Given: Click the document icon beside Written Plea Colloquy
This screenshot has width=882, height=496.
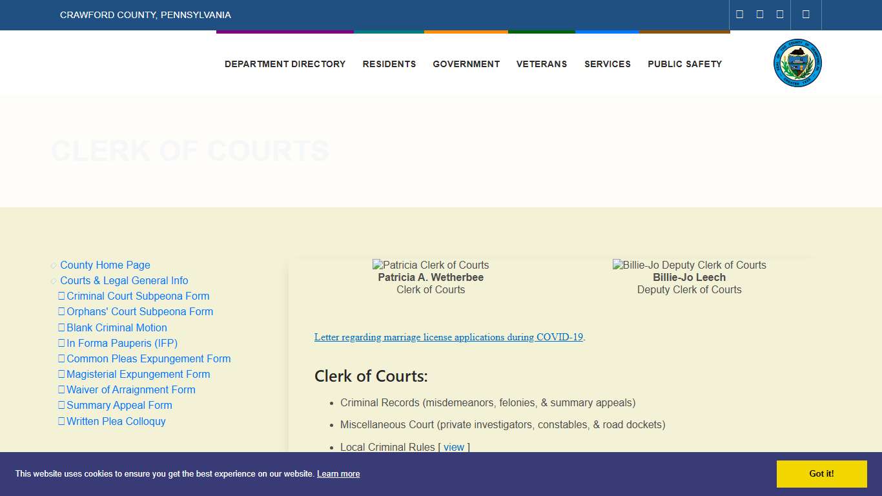Looking at the screenshot, I should tap(62, 421).
